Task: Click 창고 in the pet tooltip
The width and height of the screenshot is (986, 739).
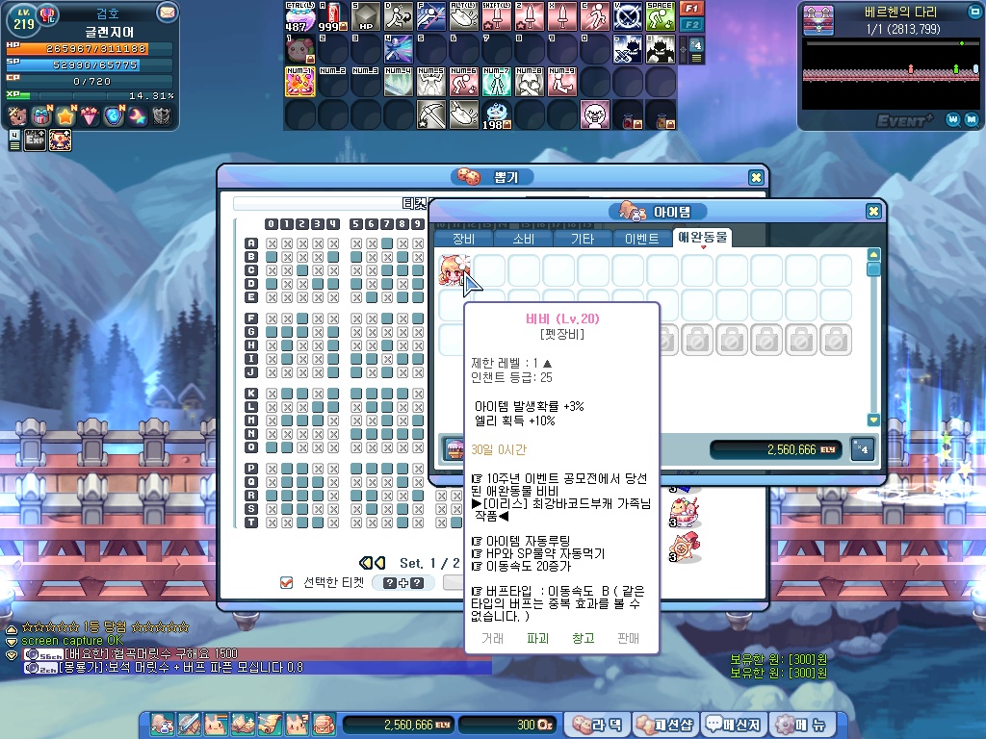Action: [x=583, y=639]
